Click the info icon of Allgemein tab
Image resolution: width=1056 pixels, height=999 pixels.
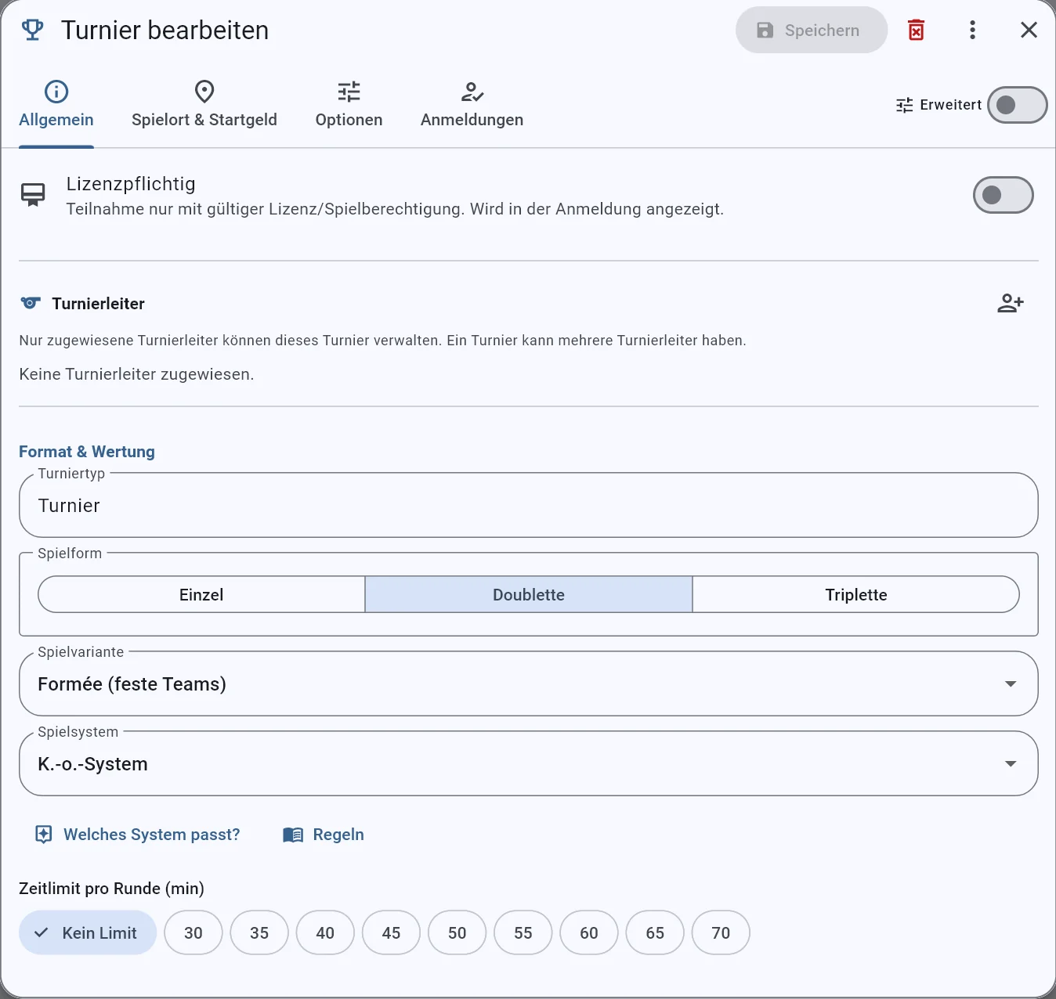[x=56, y=92]
